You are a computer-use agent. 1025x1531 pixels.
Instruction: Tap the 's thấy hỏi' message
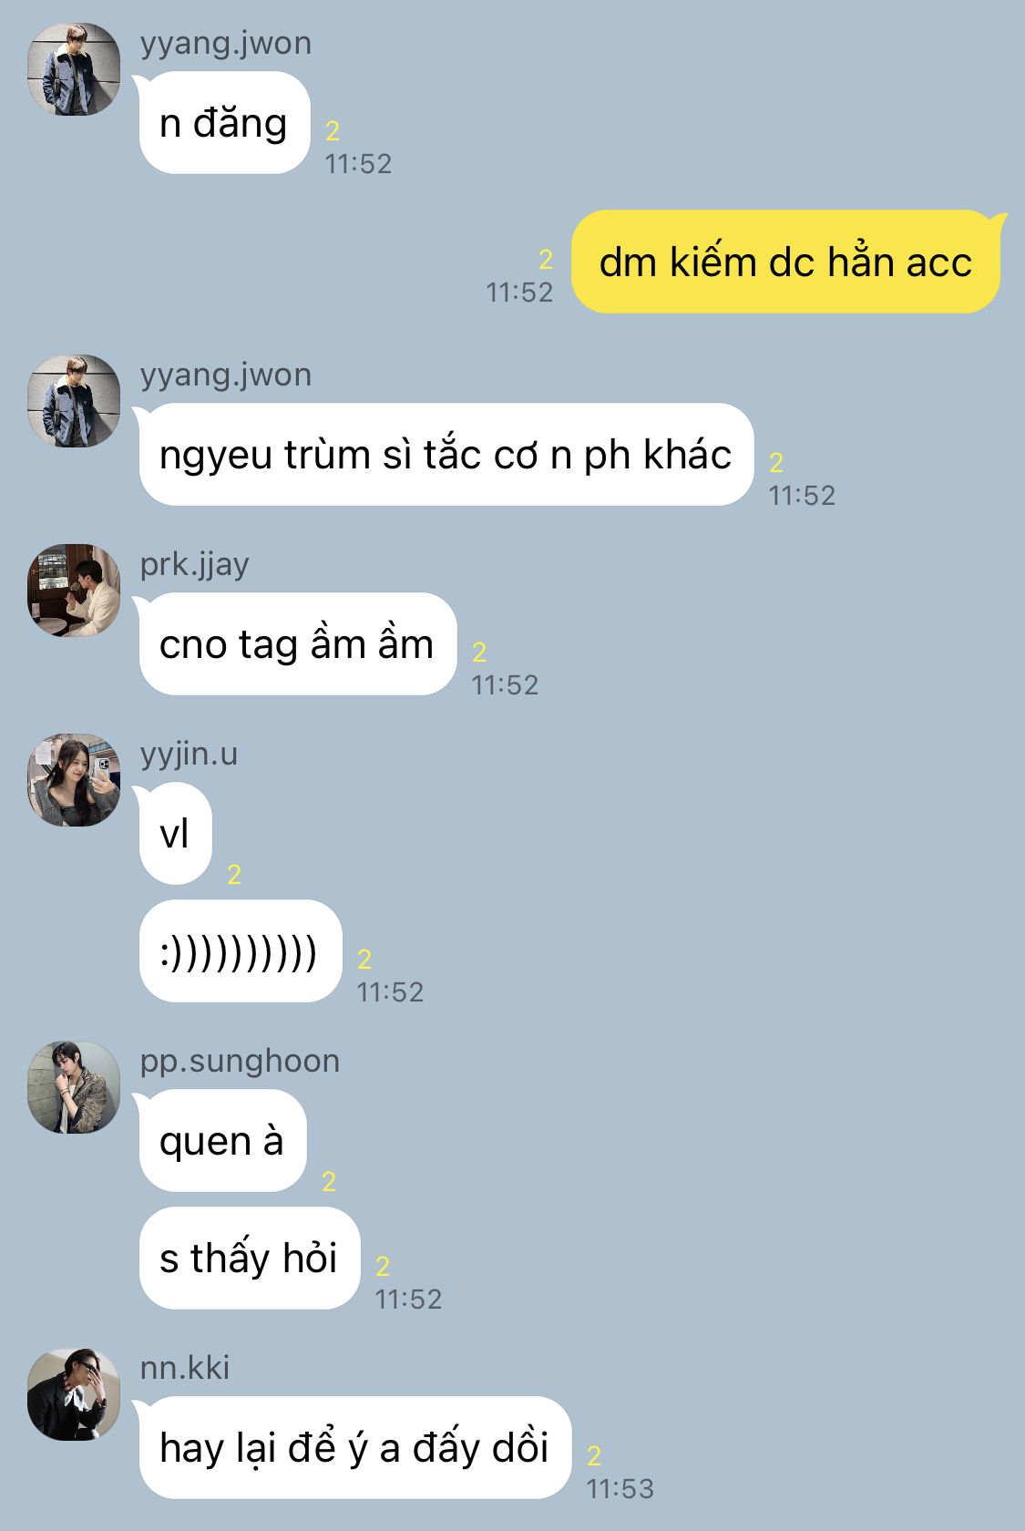249,1259
